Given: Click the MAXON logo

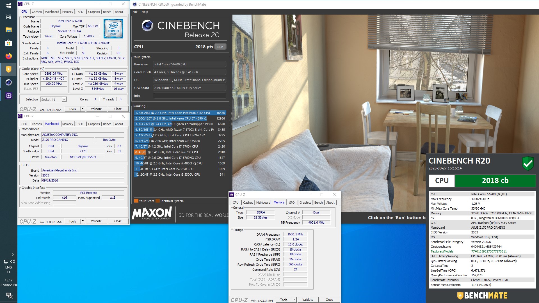Looking at the screenshot, I should 152,214.
